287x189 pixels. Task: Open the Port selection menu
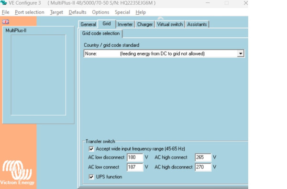pos(30,12)
